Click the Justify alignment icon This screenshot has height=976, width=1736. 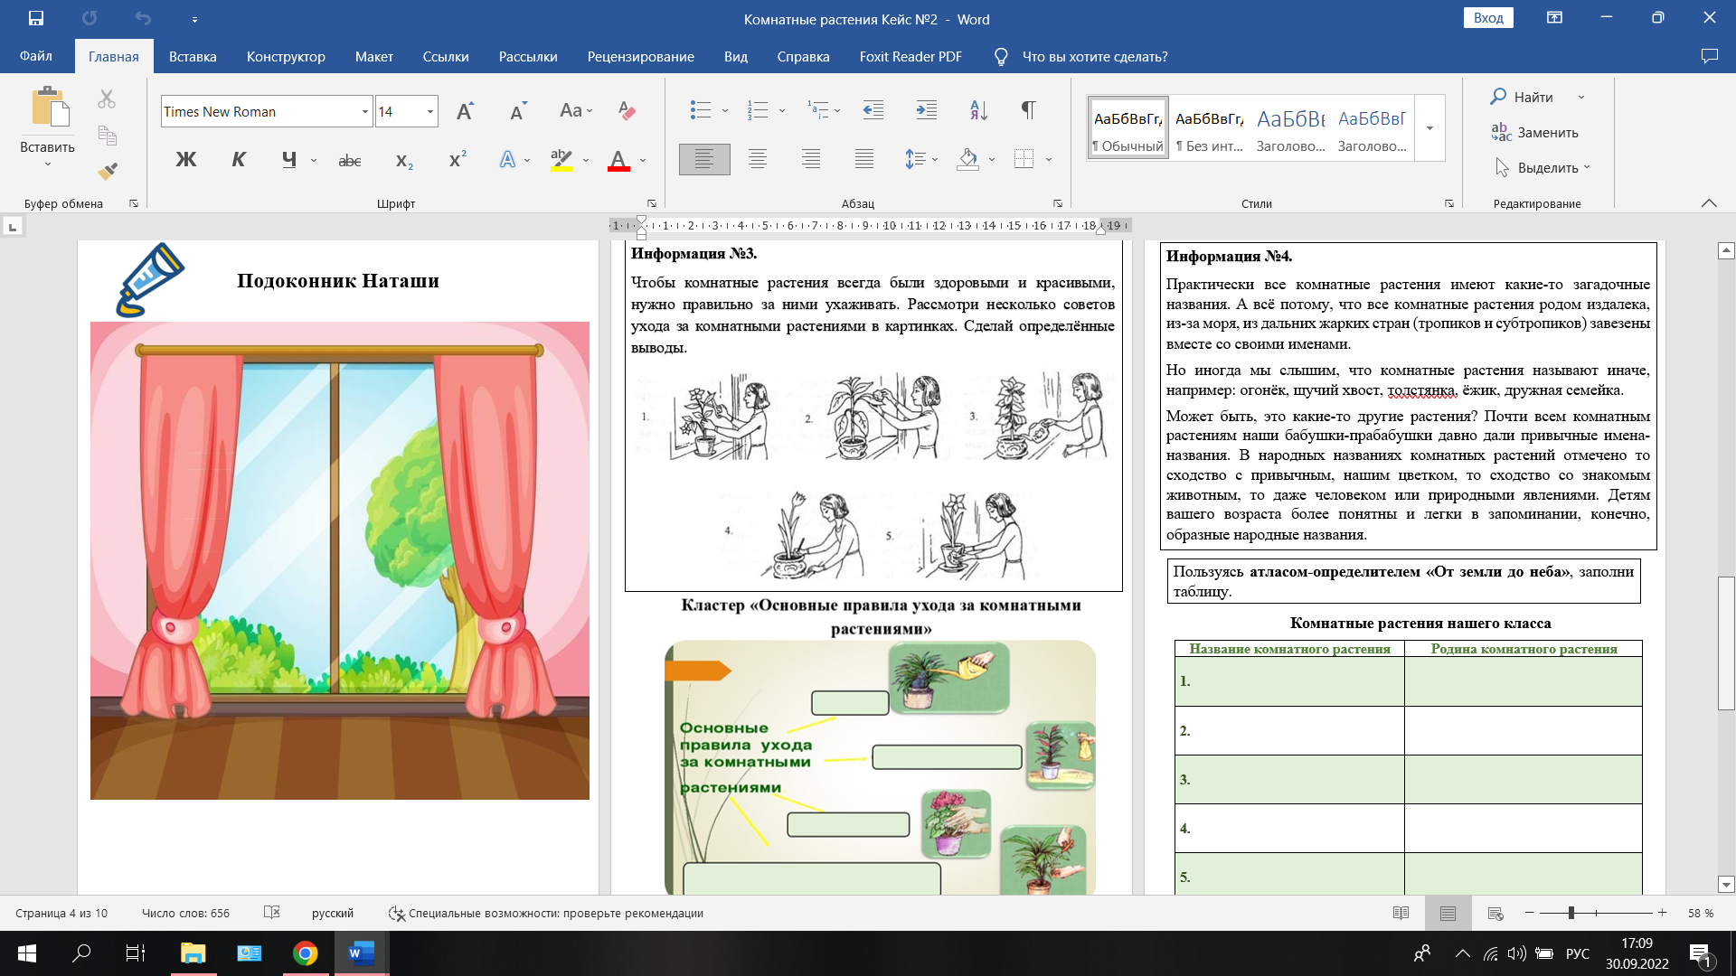tap(863, 160)
